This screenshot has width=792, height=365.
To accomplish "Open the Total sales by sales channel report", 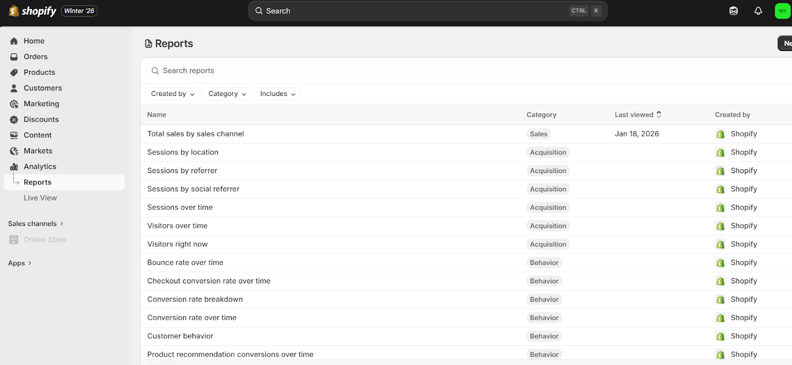I will pos(196,134).
